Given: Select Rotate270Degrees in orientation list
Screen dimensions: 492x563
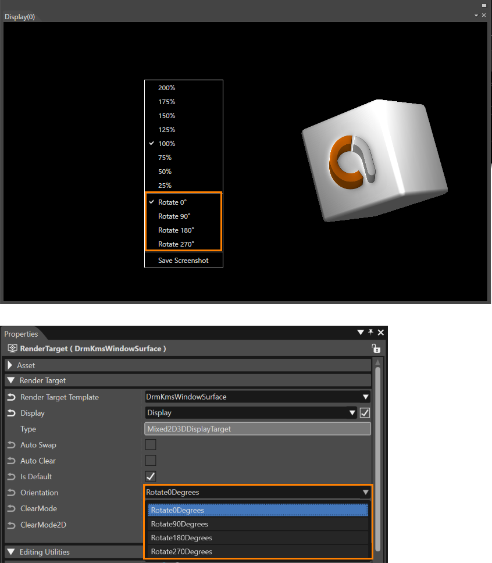Looking at the screenshot, I should click(258, 551).
